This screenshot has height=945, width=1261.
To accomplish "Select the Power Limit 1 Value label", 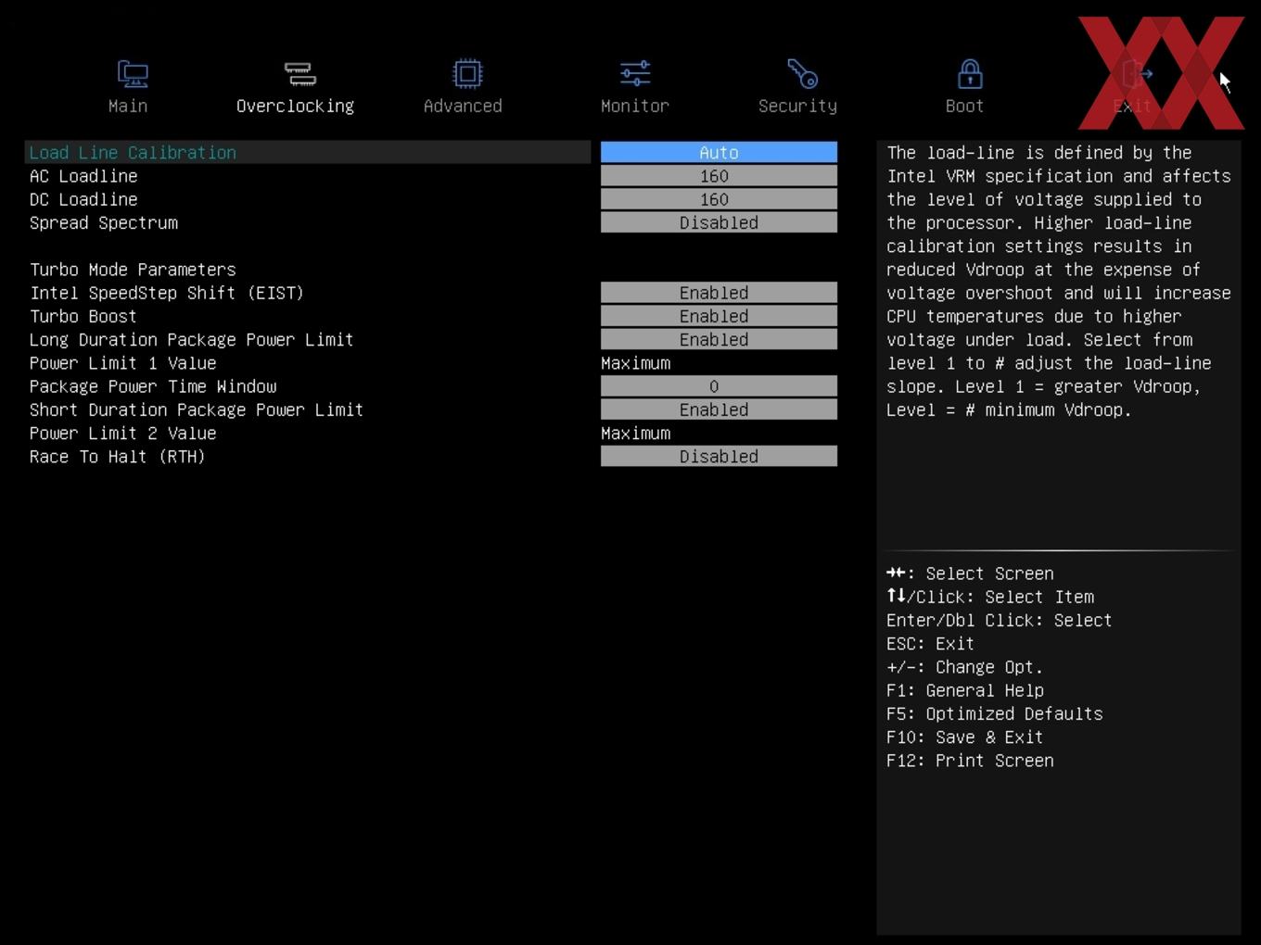I will tap(122, 363).
